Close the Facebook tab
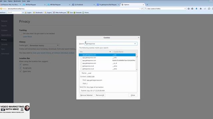Screen dimensions: 213x119 click(94, 5)
